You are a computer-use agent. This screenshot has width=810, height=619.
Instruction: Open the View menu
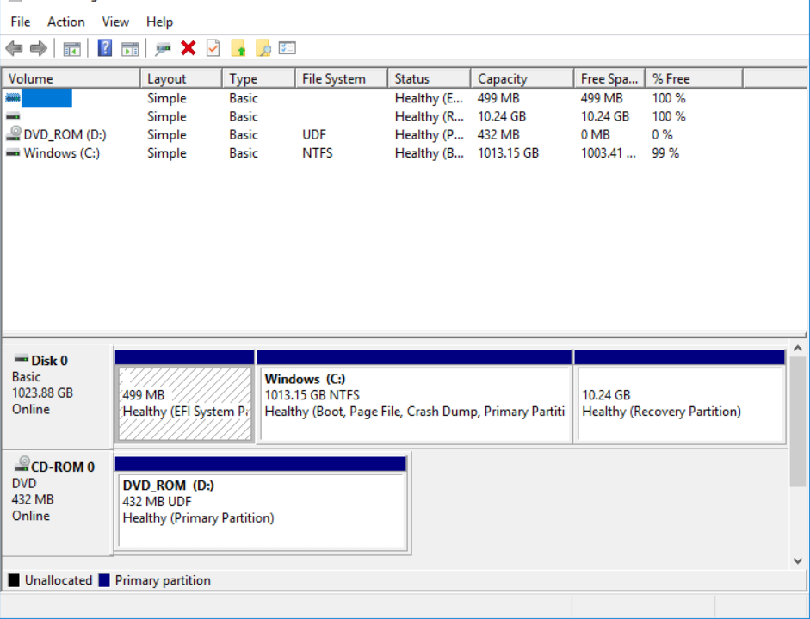(x=115, y=22)
